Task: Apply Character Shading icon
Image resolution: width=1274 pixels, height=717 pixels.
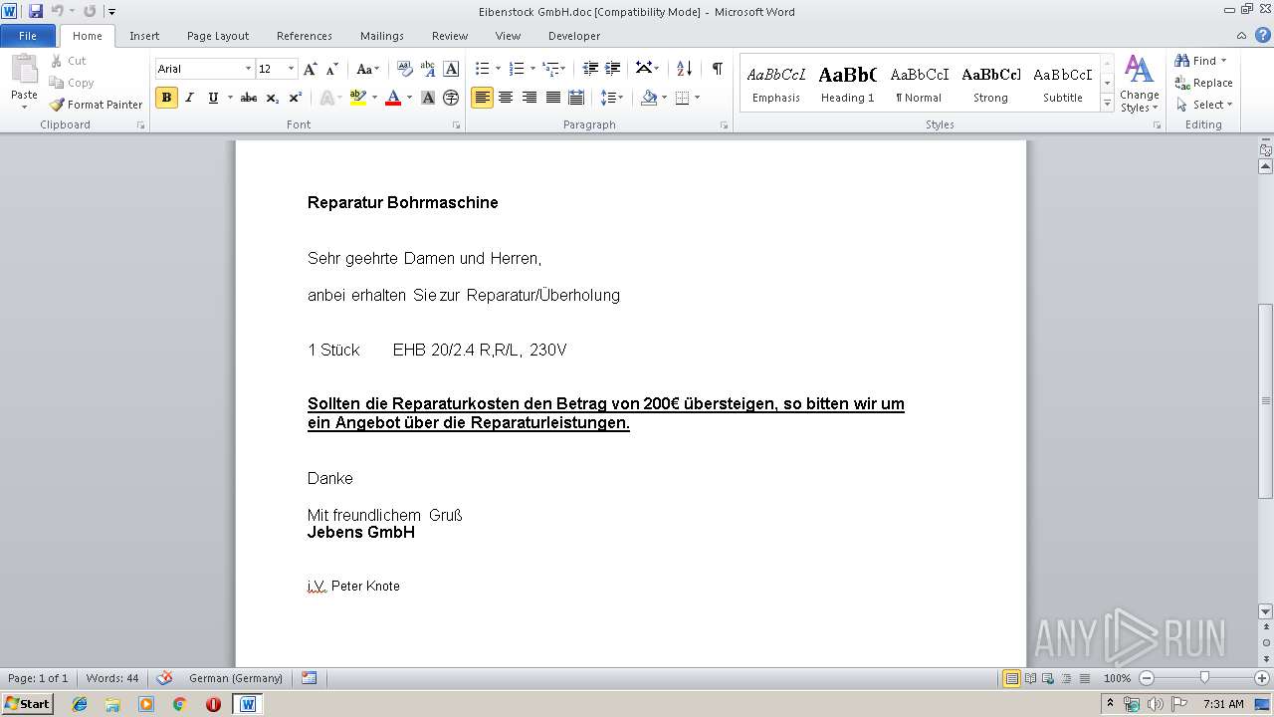Action: (x=428, y=98)
